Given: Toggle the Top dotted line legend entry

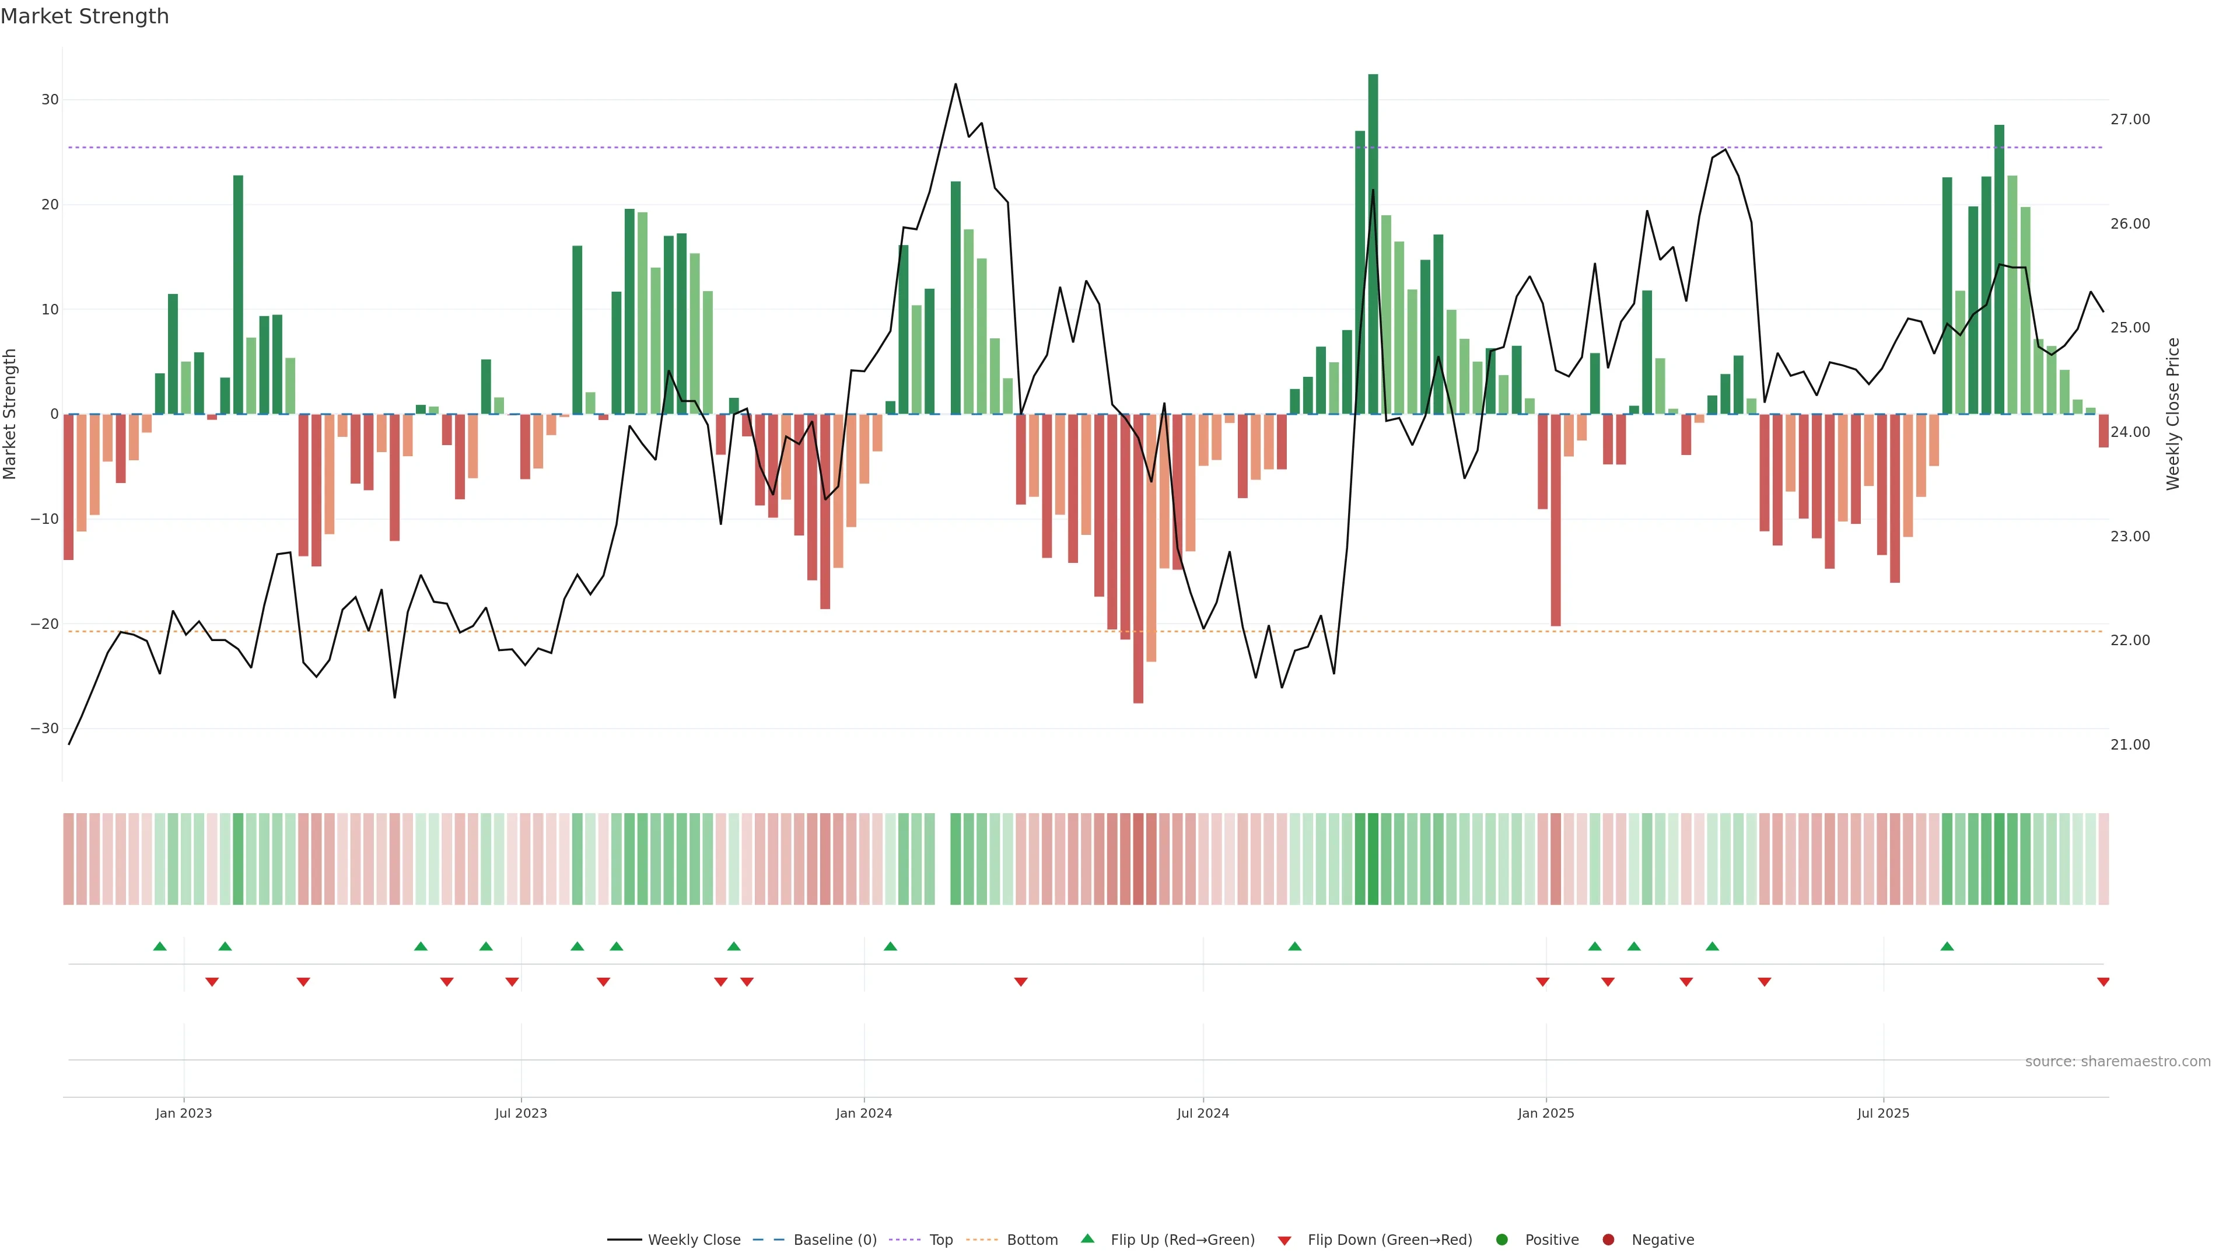Looking at the screenshot, I should 941,1240.
